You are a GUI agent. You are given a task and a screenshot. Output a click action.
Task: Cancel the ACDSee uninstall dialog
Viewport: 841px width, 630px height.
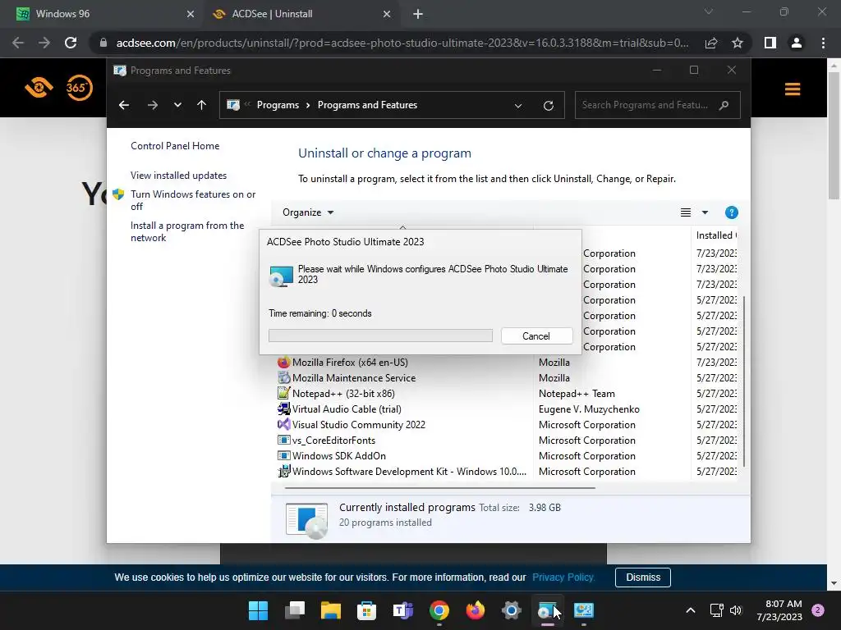coord(536,336)
